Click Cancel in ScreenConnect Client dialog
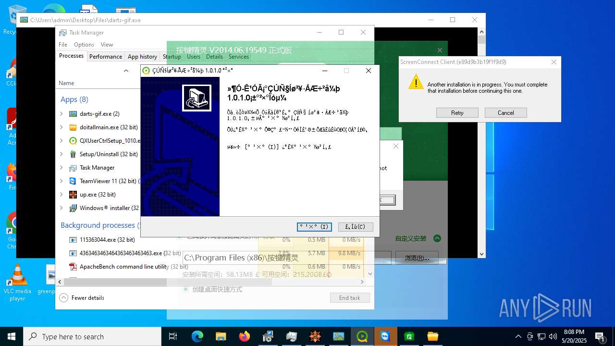The height and width of the screenshot is (346, 615). (506, 113)
